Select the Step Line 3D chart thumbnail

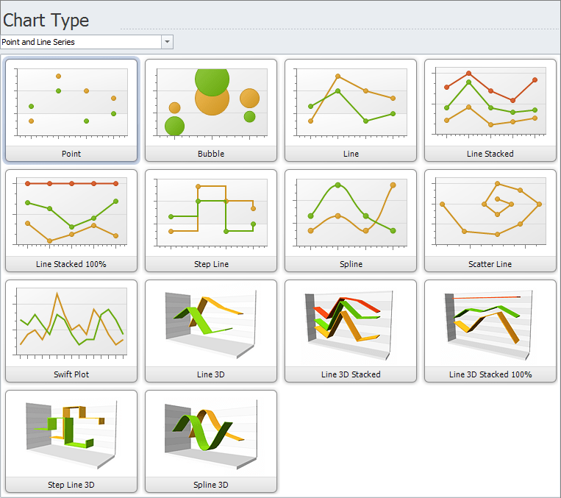(x=71, y=433)
